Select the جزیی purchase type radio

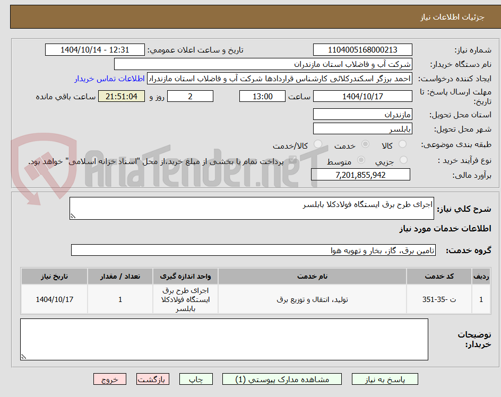pyautogui.click(x=403, y=160)
